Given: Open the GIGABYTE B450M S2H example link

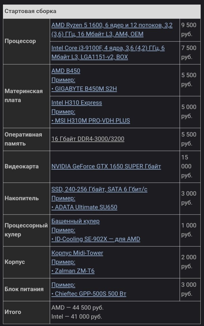Looking at the screenshot, I should coord(84,89).
